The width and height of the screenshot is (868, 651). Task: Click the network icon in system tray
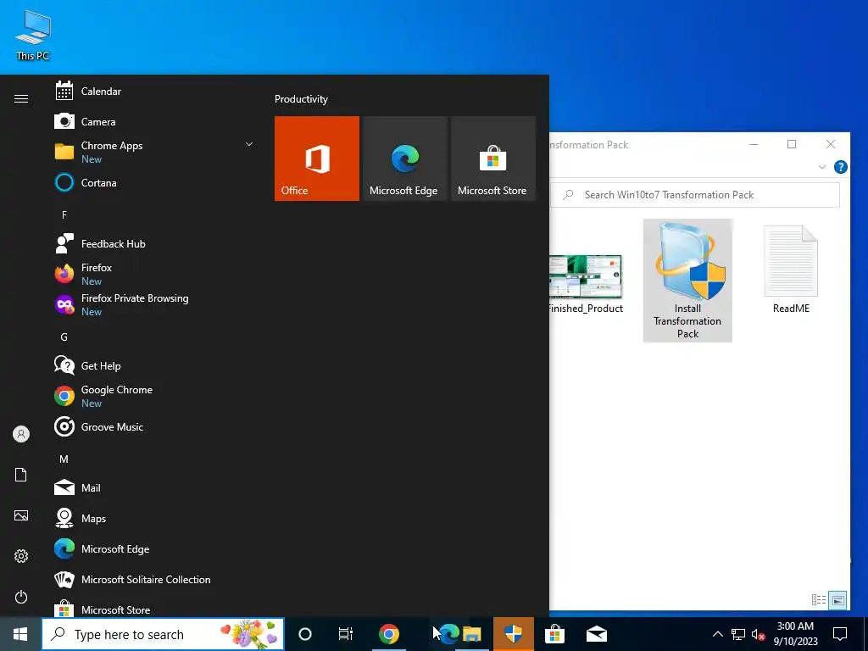click(x=738, y=634)
